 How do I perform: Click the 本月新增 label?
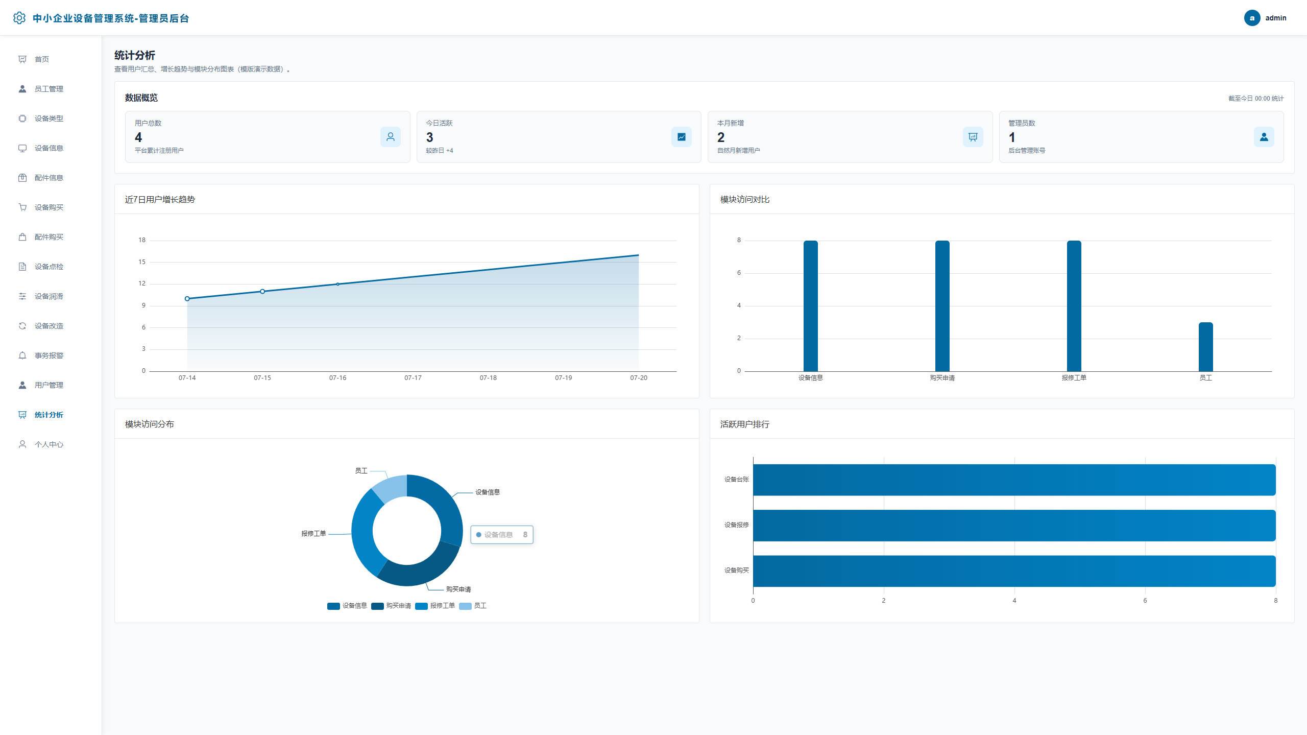731,123
